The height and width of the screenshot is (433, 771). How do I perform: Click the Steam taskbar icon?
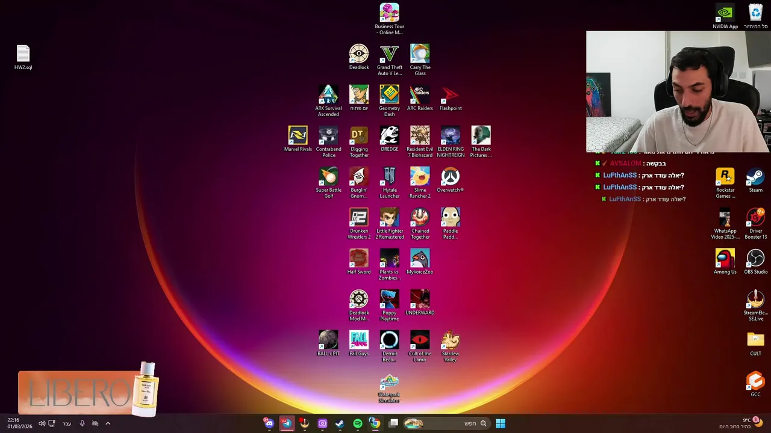(x=340, y=423)
